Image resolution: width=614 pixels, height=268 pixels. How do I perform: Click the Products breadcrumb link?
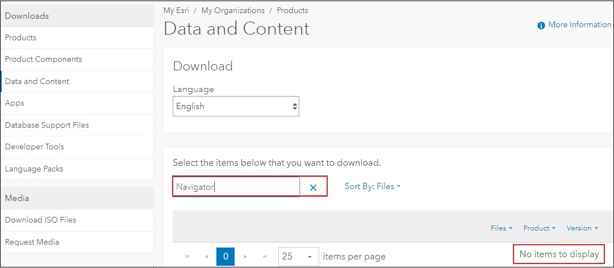tap(293, 11)
